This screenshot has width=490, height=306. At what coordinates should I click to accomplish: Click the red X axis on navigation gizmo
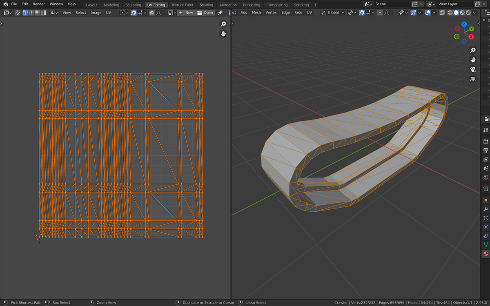(471, 37)
